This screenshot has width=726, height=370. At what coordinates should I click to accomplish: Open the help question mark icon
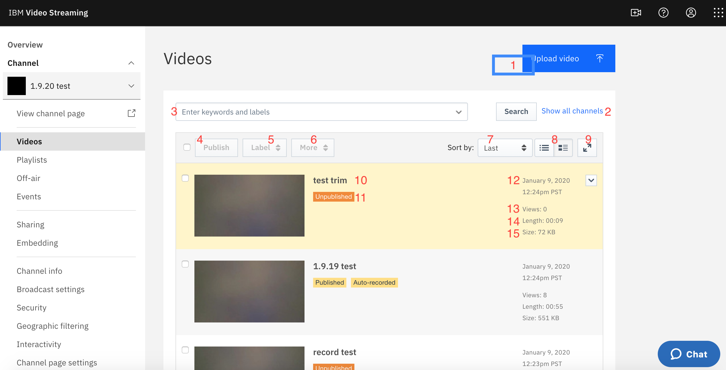coord(663,13)
